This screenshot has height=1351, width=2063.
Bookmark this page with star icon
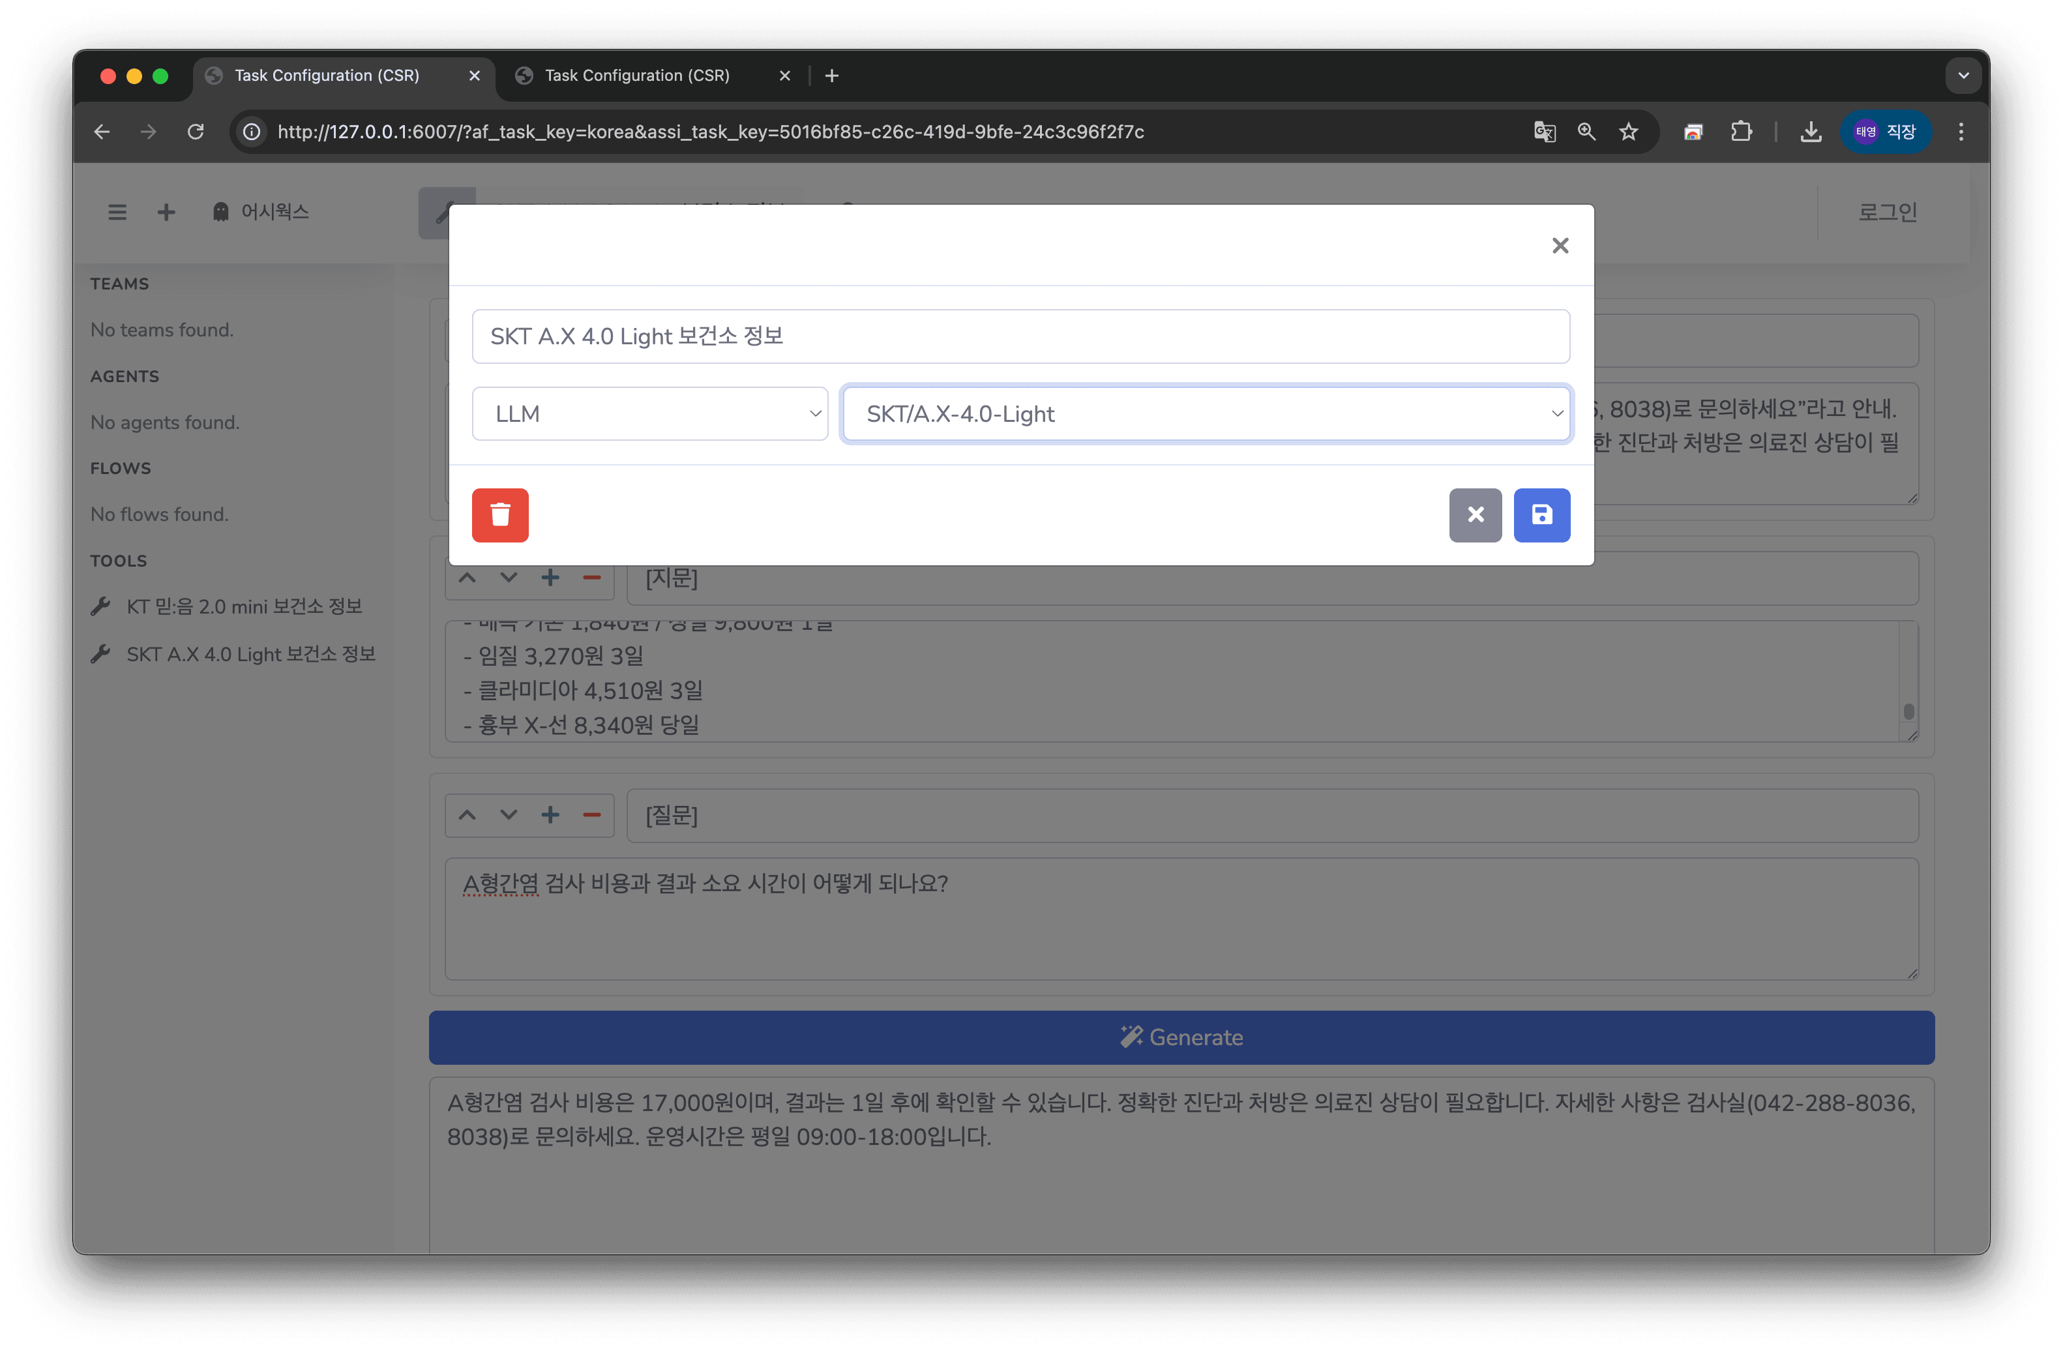point(1629,132)
